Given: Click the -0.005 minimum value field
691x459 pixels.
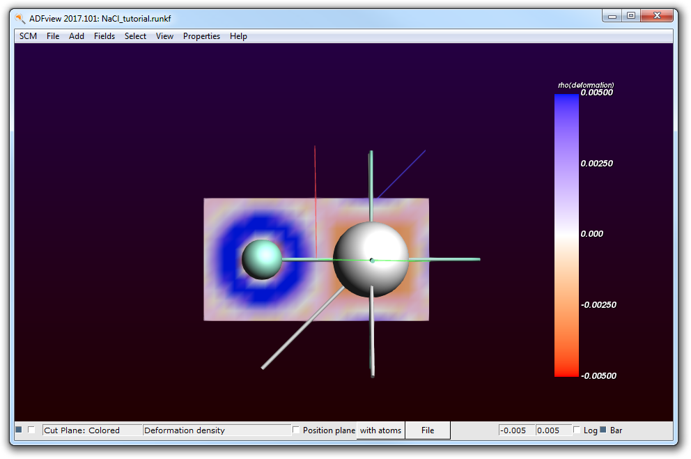Looking at the screenshot, I should [516, 430].
